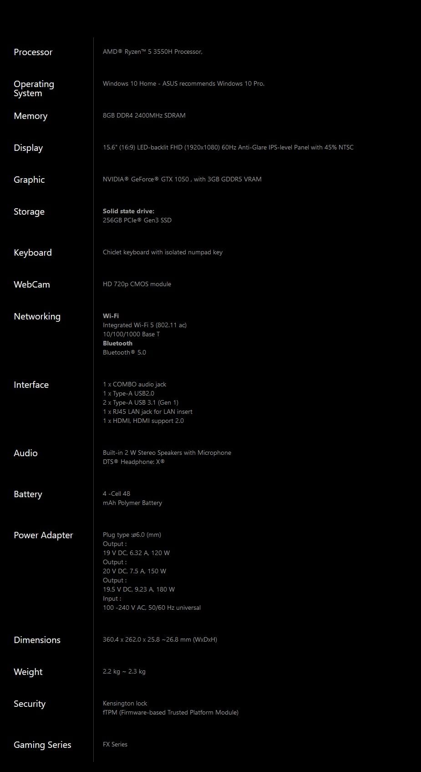
Task: Click the FX Series gaming series value
Action: tap(115, 745)
